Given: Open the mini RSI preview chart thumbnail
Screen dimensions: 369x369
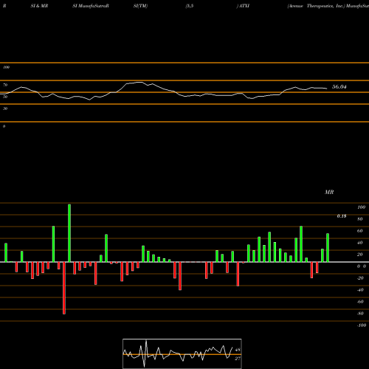Looking at the screenshot, I should [x=182, y=354].
